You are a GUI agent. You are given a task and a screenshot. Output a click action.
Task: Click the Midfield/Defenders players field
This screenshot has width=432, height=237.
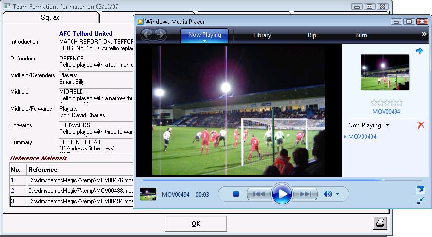point(96,79)
